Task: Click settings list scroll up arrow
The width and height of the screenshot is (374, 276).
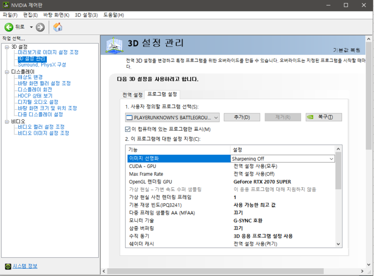Action: pyautogui.click(x=338, y=149)
